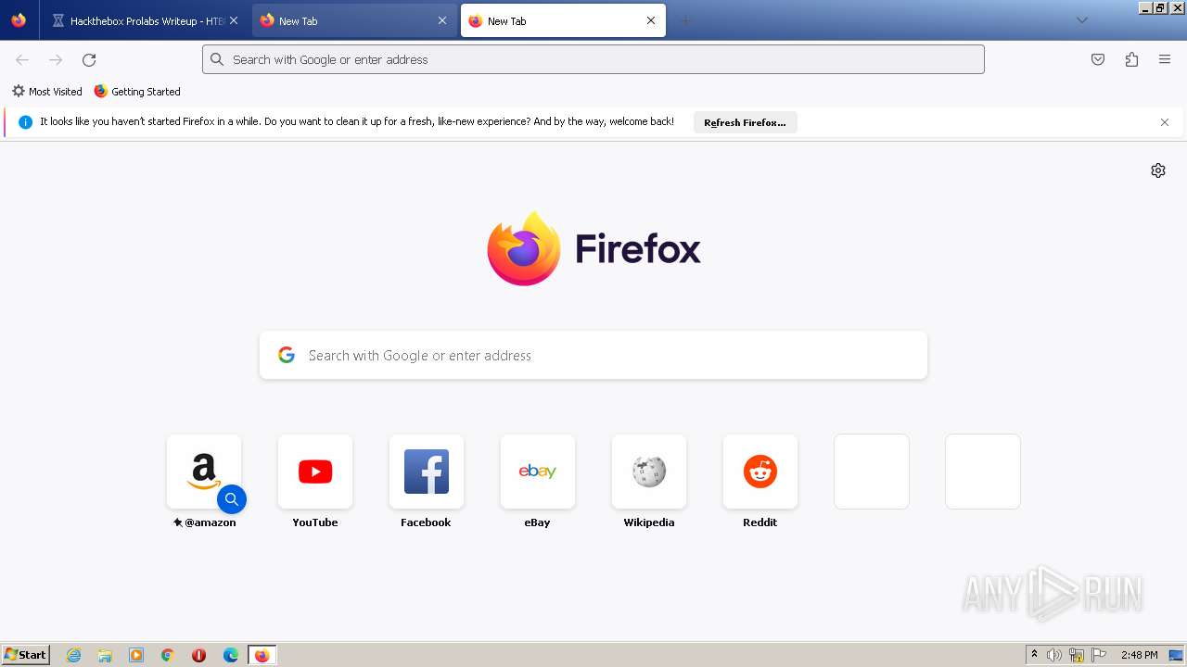Open a new tab with plus button
Viewport: 1187px width, 667px height.
(685, 20)
